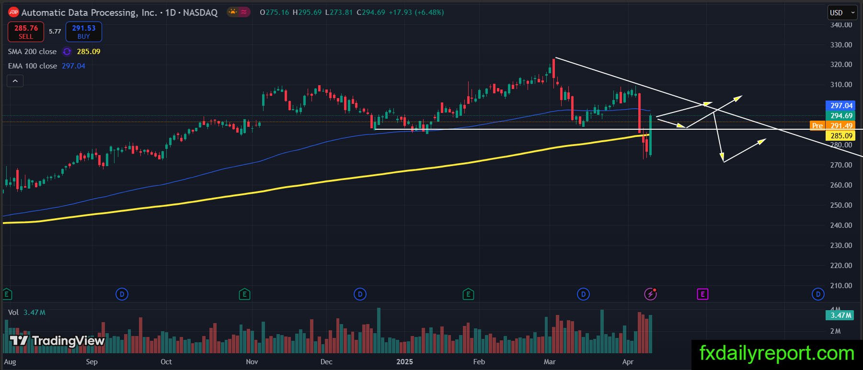Open the earnings E marker in late October
This screenshot has width=863, height=370.
244,294
